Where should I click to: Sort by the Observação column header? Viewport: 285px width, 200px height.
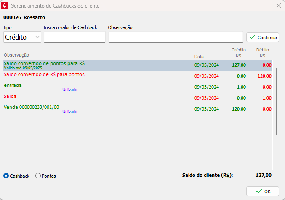coord(16,55)
